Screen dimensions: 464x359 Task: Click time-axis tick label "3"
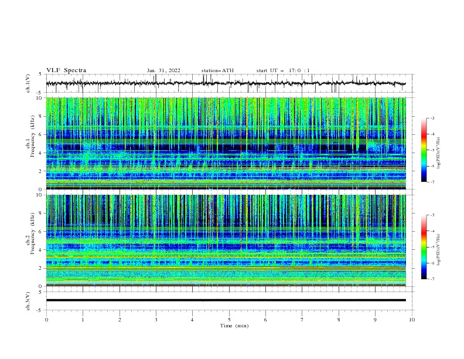click(x=156, y=320)
